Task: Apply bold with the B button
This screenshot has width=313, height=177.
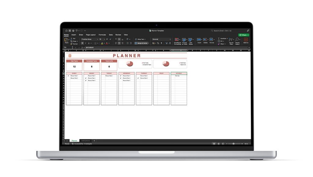Action: click(x=82, y=43)
